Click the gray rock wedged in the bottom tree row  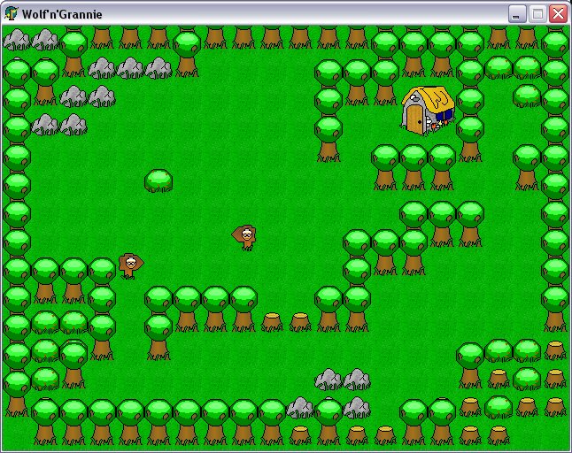[300, 408]
